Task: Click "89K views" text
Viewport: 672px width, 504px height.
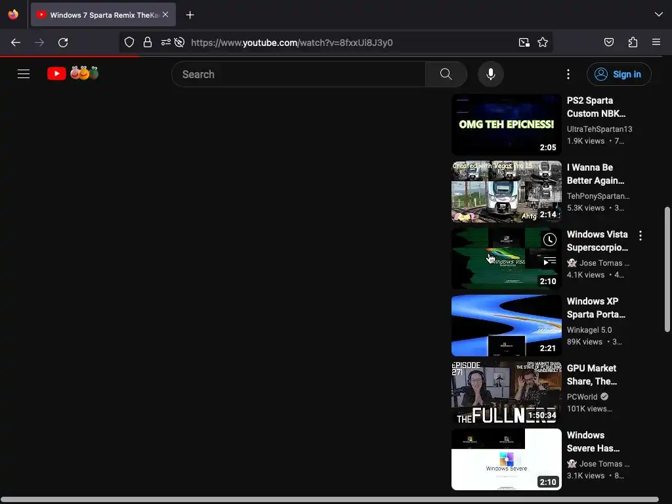Action: click(x=585, y=341)
